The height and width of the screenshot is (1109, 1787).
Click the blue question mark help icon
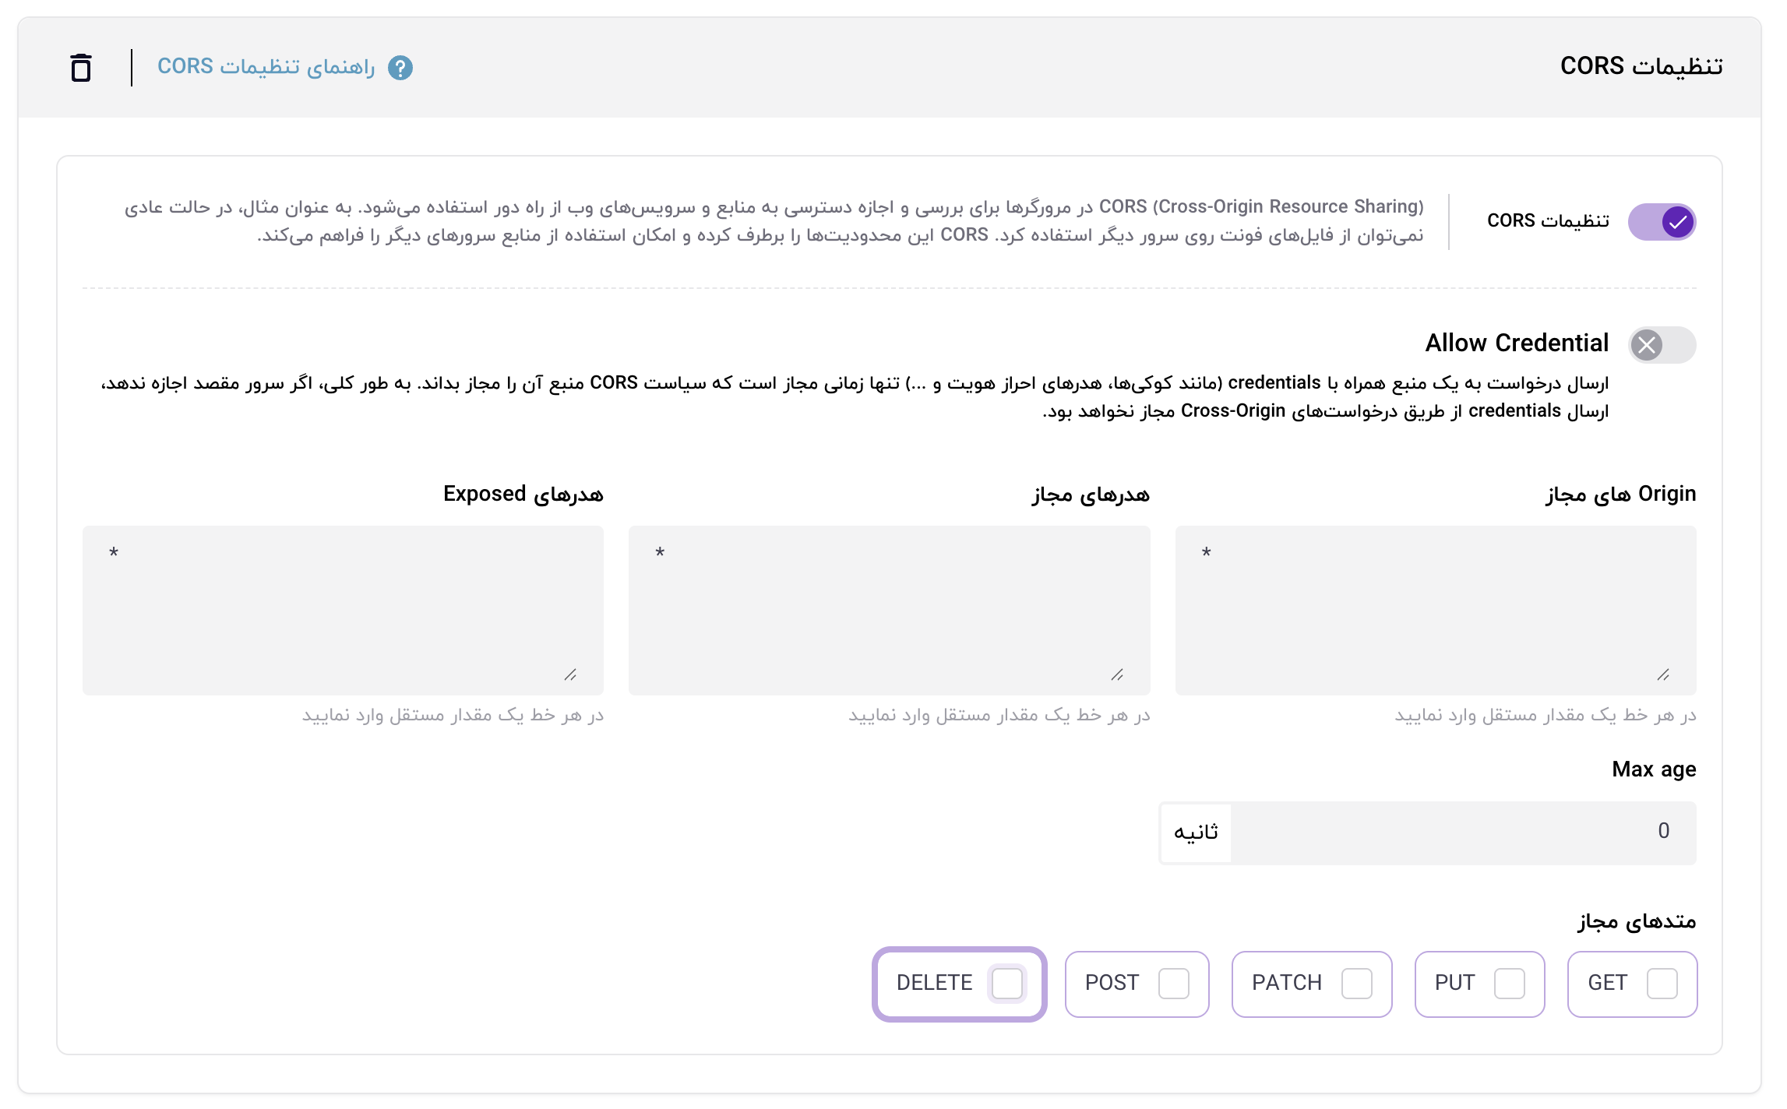400,68
